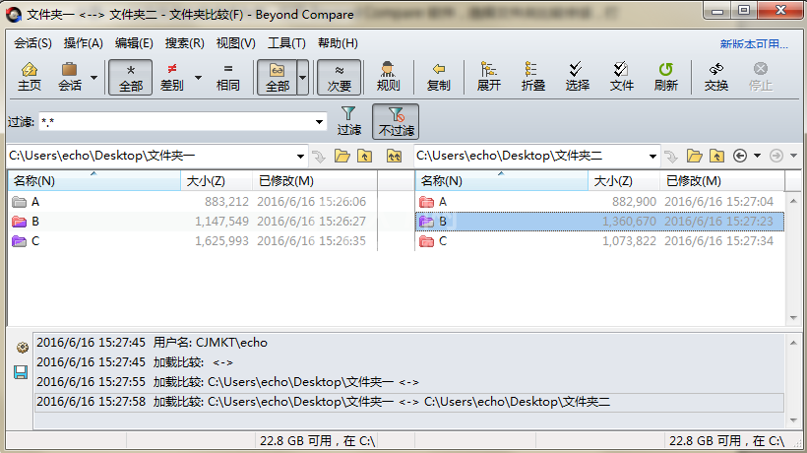Toggle the 全部 folder structure button

click(x=277, y=77)
